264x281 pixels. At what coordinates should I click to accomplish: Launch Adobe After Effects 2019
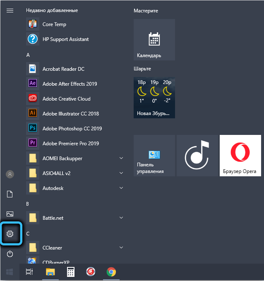coord(75,84)
